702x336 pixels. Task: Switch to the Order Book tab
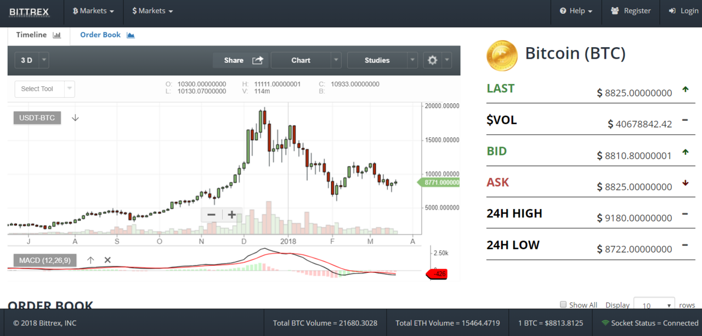click(x=107, y=35)
